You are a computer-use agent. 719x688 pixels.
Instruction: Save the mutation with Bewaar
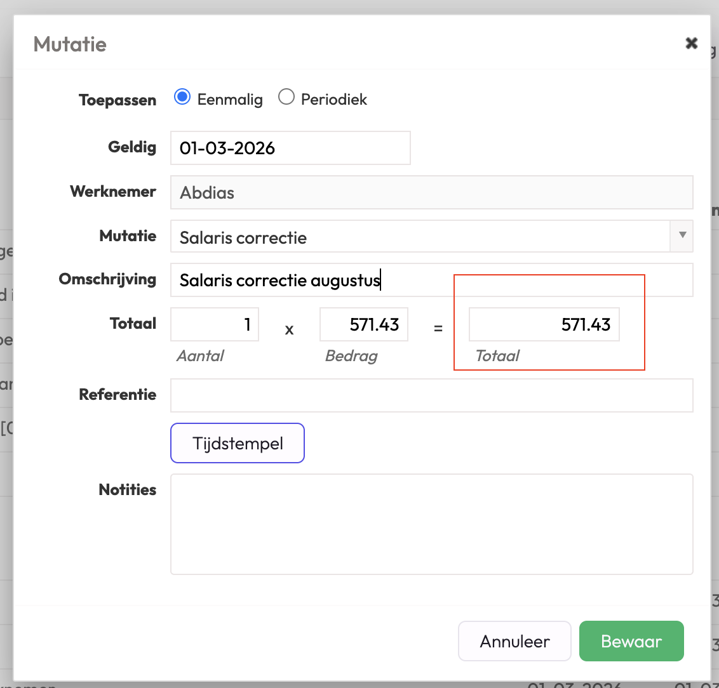pyautogui.click(x=631, y=641)
